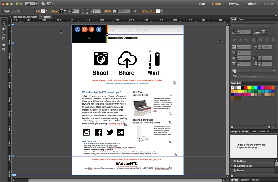Viewport: 278px width, 182px height.
Task: Click the first-line indent icon
Action: 234,53
